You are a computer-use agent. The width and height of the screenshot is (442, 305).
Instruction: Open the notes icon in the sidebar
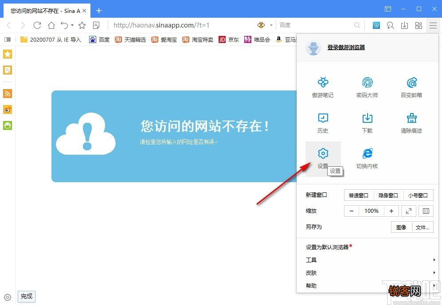[8, 70]
